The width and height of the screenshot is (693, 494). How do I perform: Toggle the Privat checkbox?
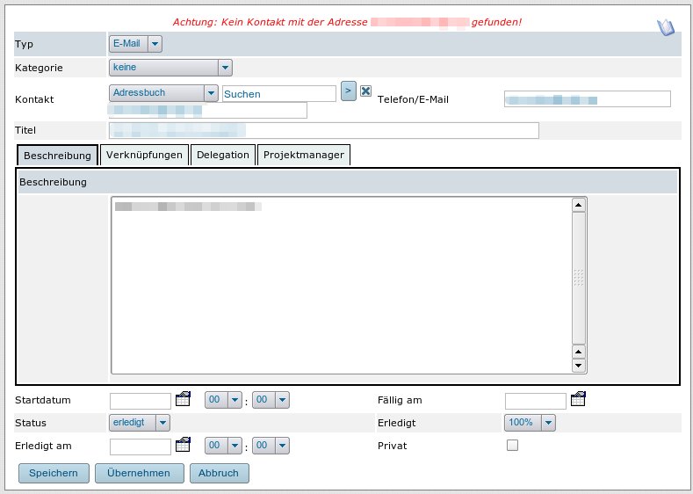pos(512,446)
